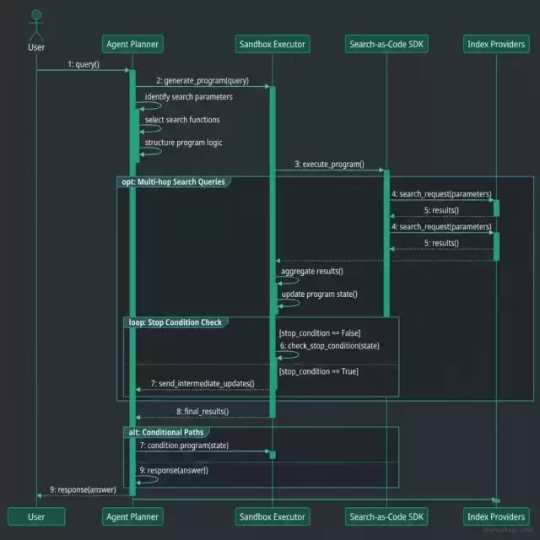Image resolution: width=540 pixels, height=540 pixels.
Task: Click the first '4: search_request(parameters)' label
Action: click(x=441, y=194)
